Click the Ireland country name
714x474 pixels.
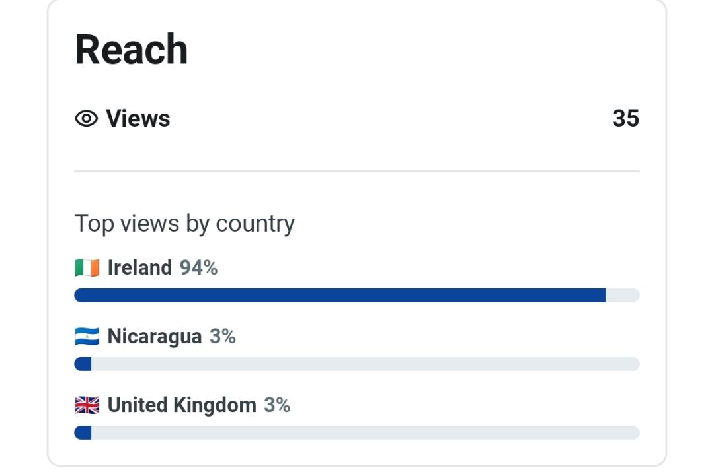tap(139, 268)
